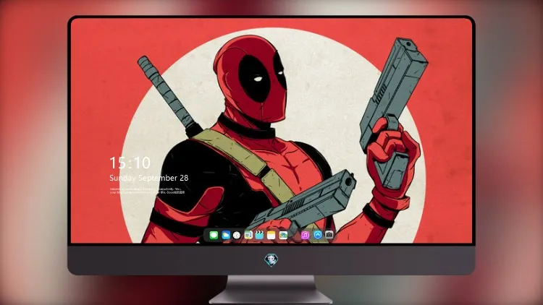The image size is (543, 305).
Task: Click the logo badge on the monitor chin
Action: tap(271, 260)
